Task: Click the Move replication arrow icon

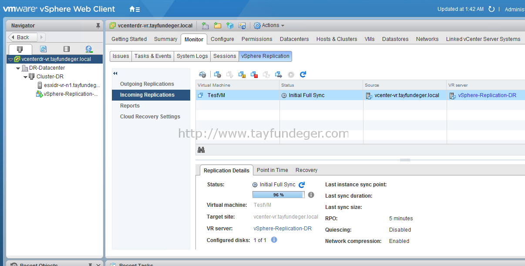Action: click(279, 75)
